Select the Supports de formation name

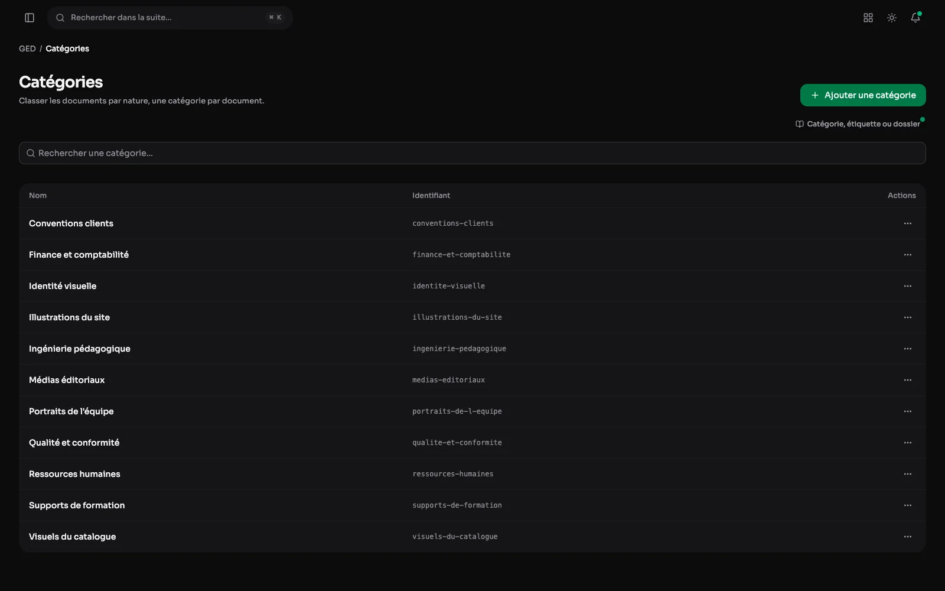coord(77,505)
